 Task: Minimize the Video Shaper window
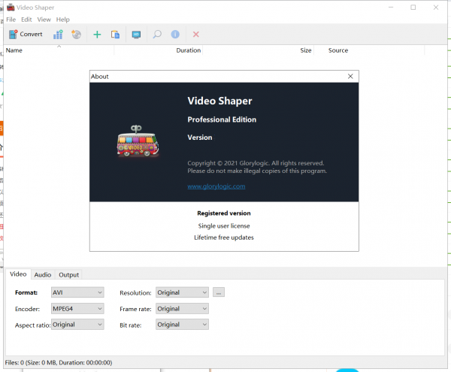click(391, 8)
